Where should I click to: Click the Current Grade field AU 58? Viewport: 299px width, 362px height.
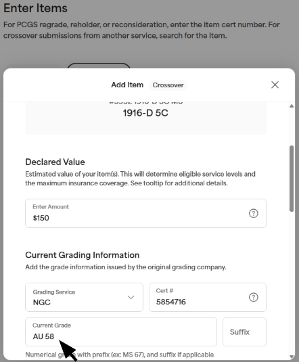tap(121, 332)
